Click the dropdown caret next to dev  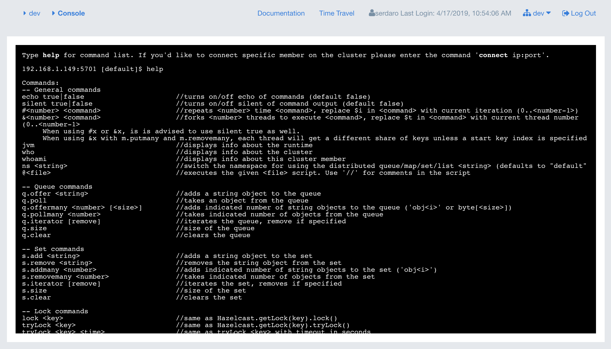(x=548, y=13)
